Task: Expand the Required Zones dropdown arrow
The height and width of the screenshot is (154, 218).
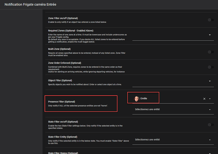Action: point(210,35)
